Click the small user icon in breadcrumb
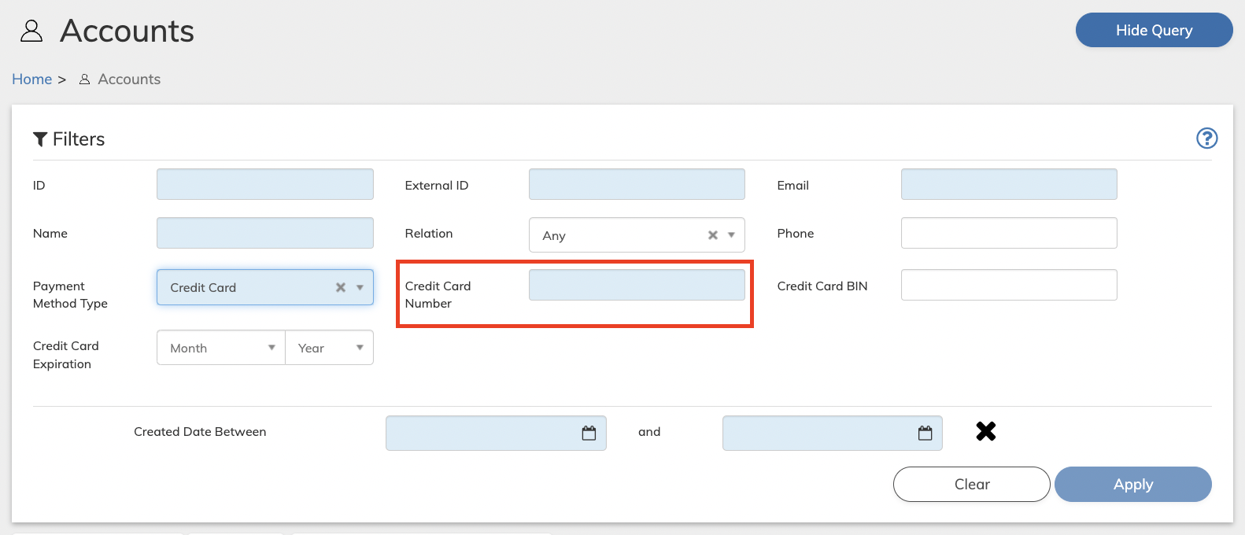1245x535 pixels. point(85,79)
